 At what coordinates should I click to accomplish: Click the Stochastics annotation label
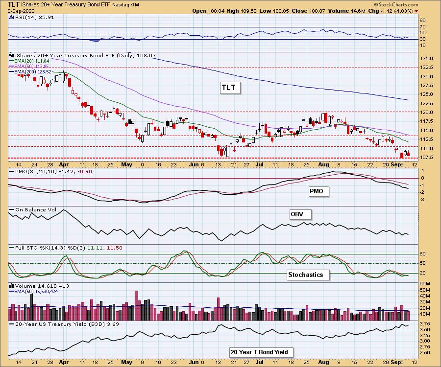307,275
